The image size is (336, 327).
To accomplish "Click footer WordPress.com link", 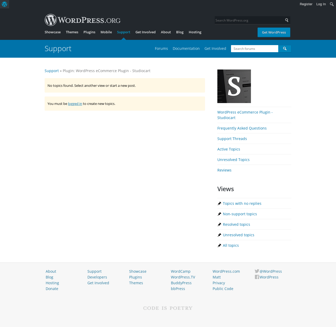I will tap(226, 271).
